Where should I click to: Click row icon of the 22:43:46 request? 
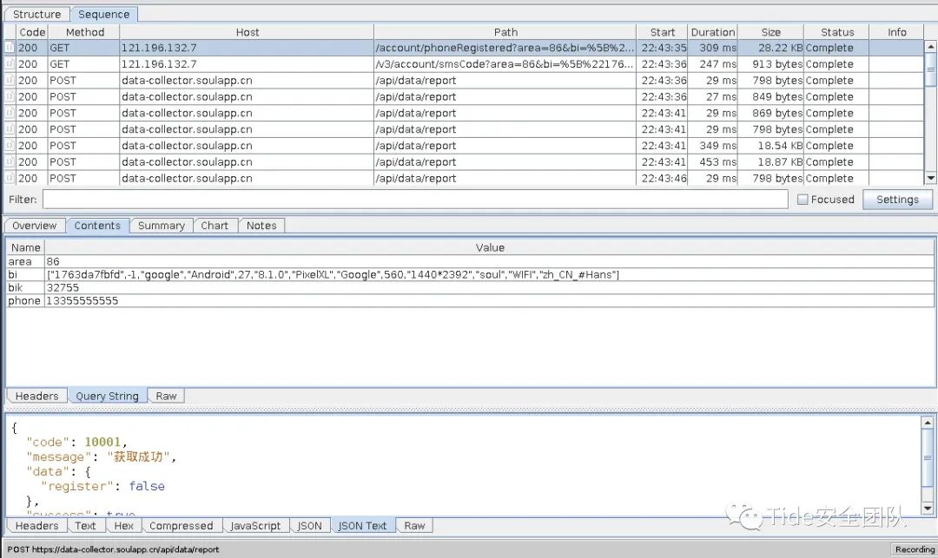pos(10,178)
